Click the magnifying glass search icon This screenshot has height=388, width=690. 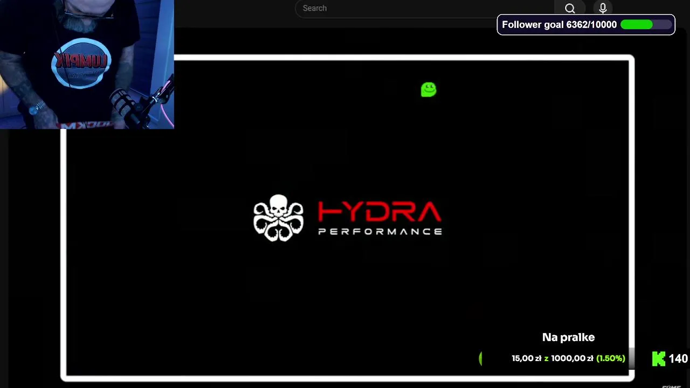click(x=570, y=8)
